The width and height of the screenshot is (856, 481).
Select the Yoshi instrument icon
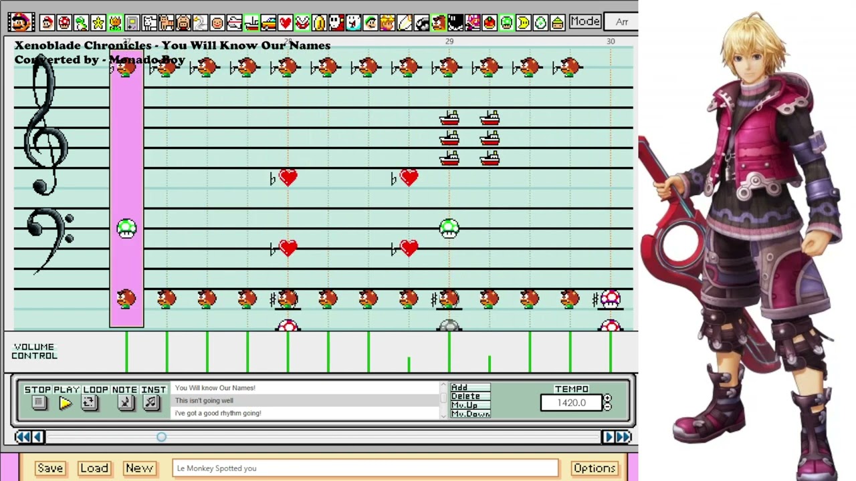tap(81, 23)
